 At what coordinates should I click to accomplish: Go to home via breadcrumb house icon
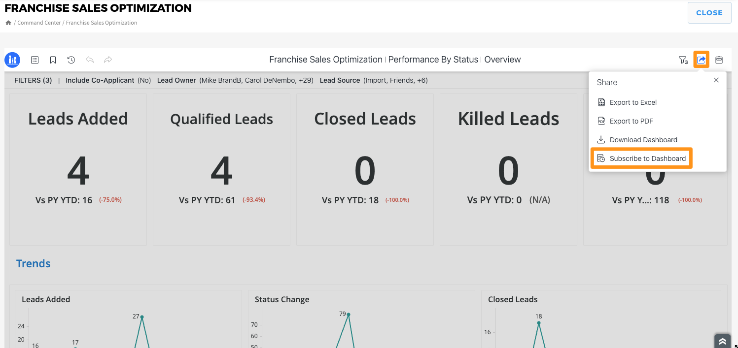tap(8, 23)
